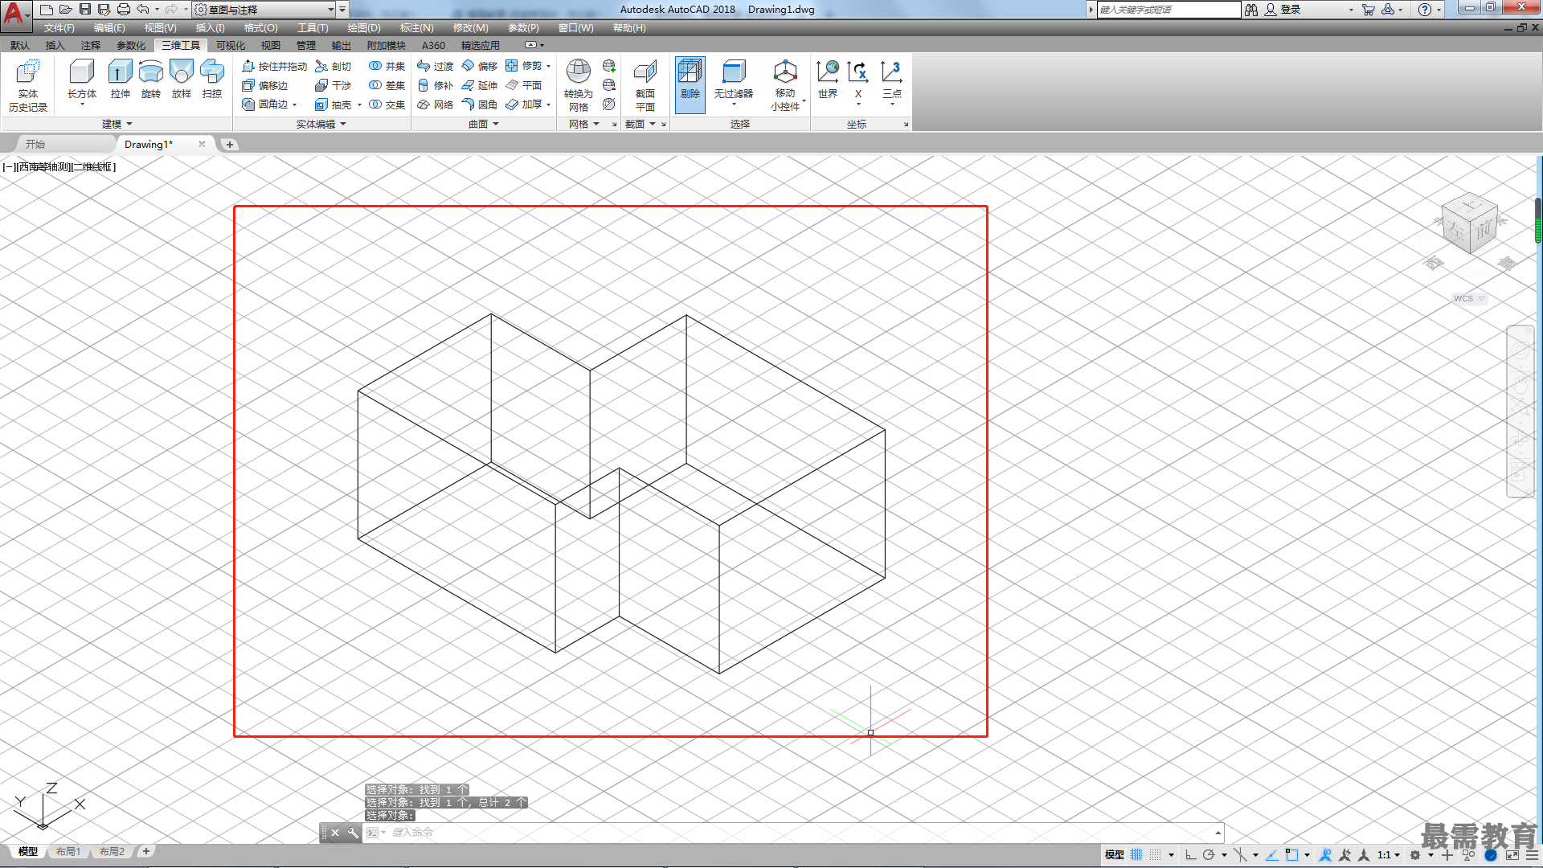The image size is (1543, 868).
Task: Click the 登录 sign-in button
Action: (x=1283, y=10)
